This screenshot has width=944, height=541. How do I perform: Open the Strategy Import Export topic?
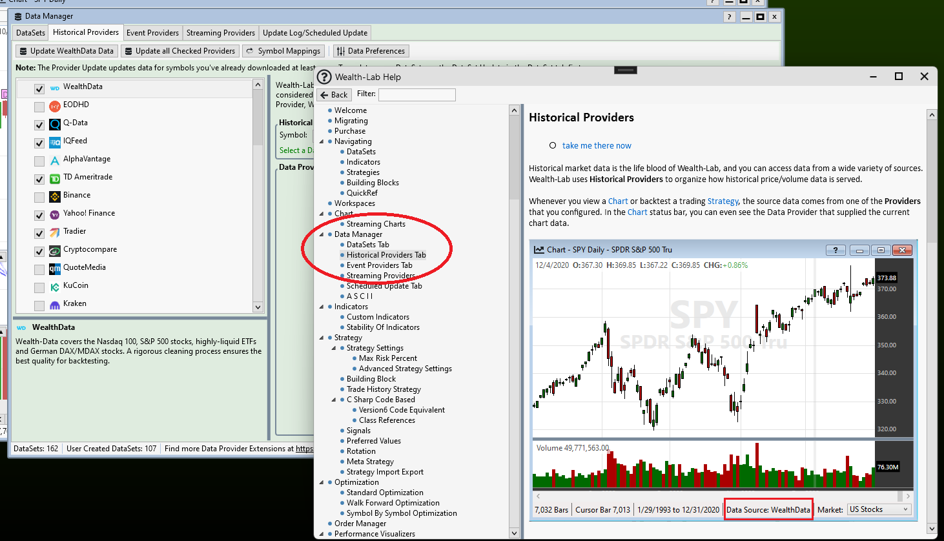click(385, 472)
